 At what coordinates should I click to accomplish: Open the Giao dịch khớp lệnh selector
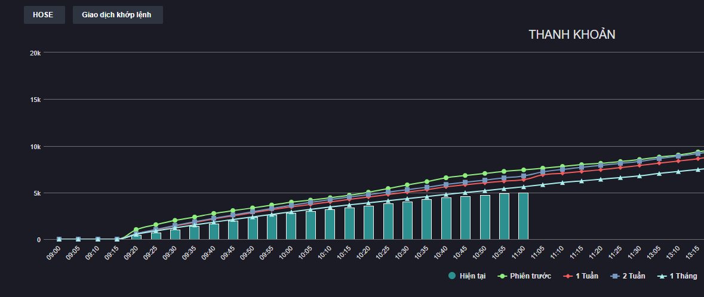point(117,15)
